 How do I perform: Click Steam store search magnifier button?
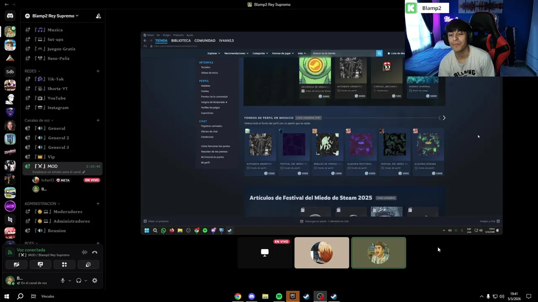[x=379, y=53]
